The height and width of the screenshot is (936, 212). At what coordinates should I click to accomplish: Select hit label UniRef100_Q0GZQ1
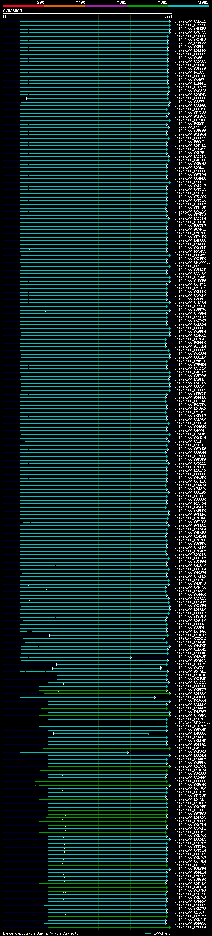pos(190,668)
